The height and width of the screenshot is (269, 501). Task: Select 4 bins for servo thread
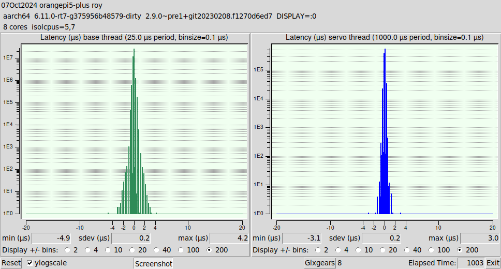tap(338, 250)
